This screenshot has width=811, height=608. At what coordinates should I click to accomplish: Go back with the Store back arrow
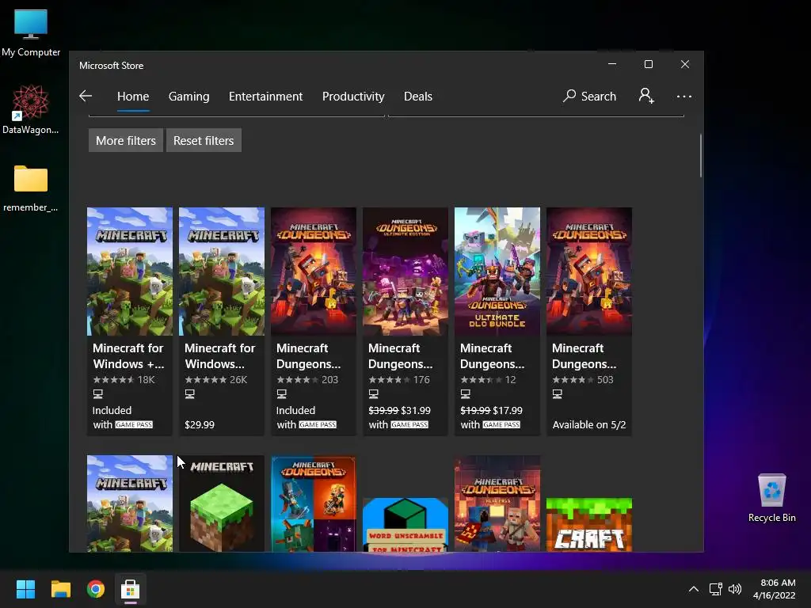(x=86, y=96)
